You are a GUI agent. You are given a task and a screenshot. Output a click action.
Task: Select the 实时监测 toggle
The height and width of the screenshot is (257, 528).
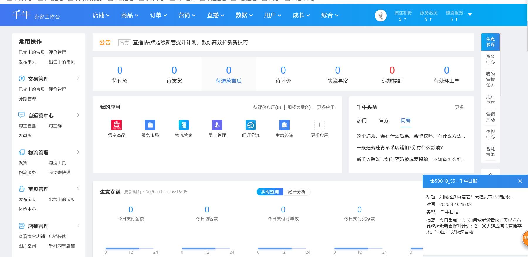[270, 192]
